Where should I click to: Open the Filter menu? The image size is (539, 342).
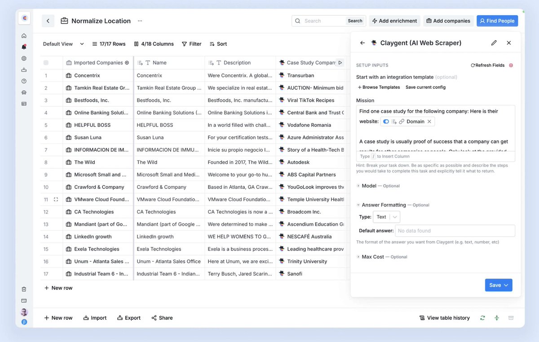pyautogui.click(x=191, y=44)
